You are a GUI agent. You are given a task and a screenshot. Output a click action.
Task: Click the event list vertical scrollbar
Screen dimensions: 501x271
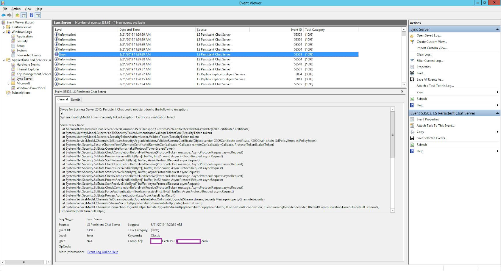point(404,57)
